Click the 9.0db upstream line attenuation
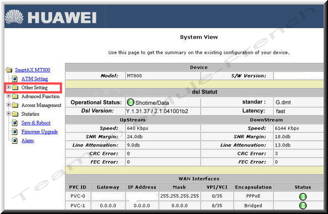This screenshot has width=328, height=214. (x=133, y=145)
